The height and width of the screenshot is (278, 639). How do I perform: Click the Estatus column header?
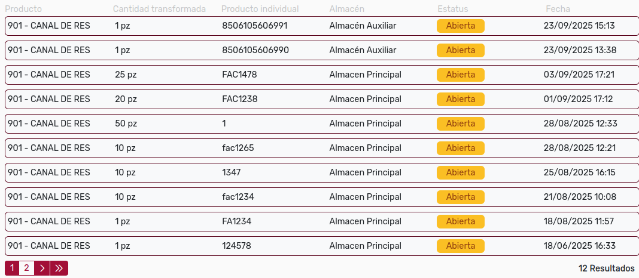[x=452, y=9]
